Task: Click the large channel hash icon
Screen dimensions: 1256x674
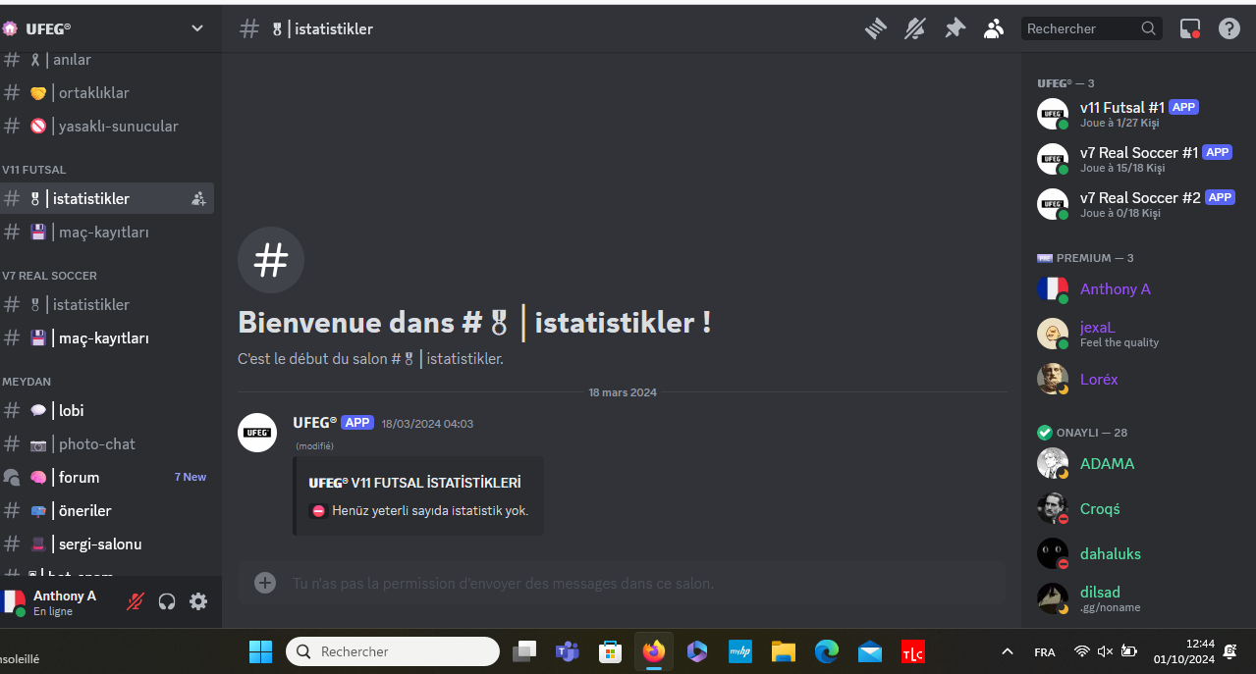Action: pyautogui.click(x=271, y=260)
